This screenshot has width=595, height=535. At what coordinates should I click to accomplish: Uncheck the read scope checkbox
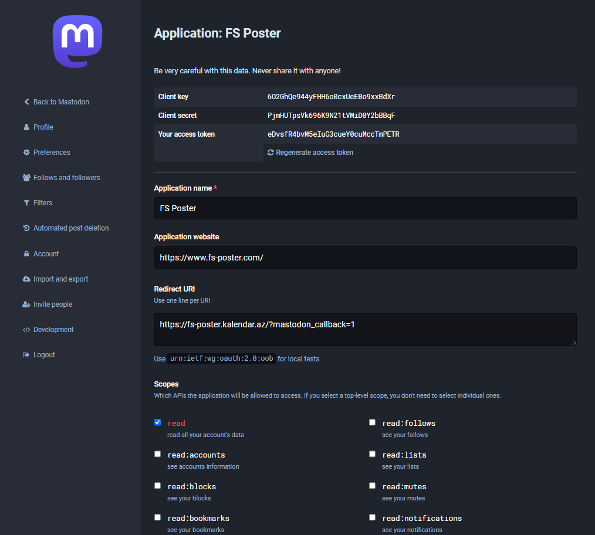pyautogui.click(x=157, y=422)
